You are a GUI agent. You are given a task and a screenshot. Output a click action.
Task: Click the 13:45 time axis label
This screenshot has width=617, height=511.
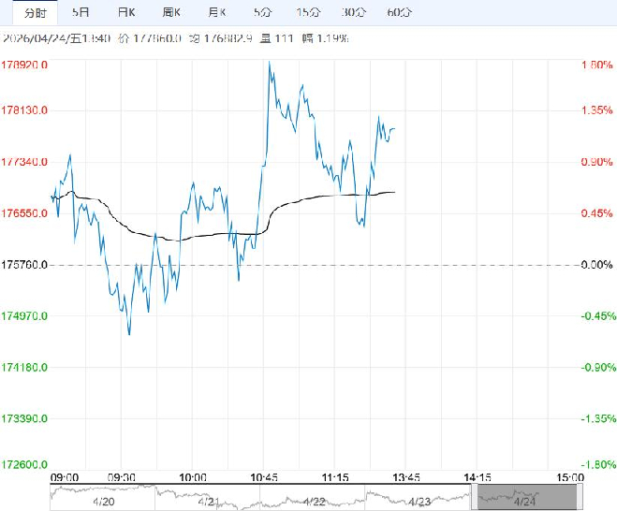tap(403, 476)
